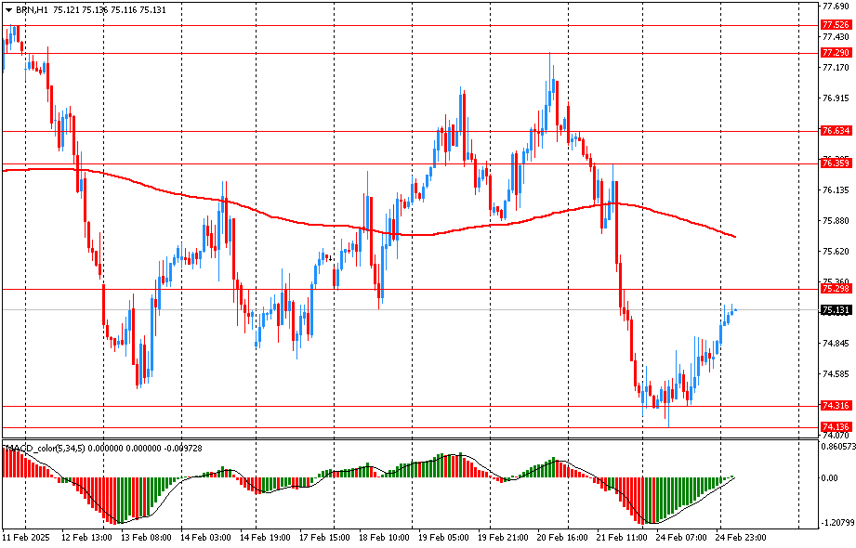Click the 75.298 red price label
Screen dimensions: 856x548
tap(836, 289)
